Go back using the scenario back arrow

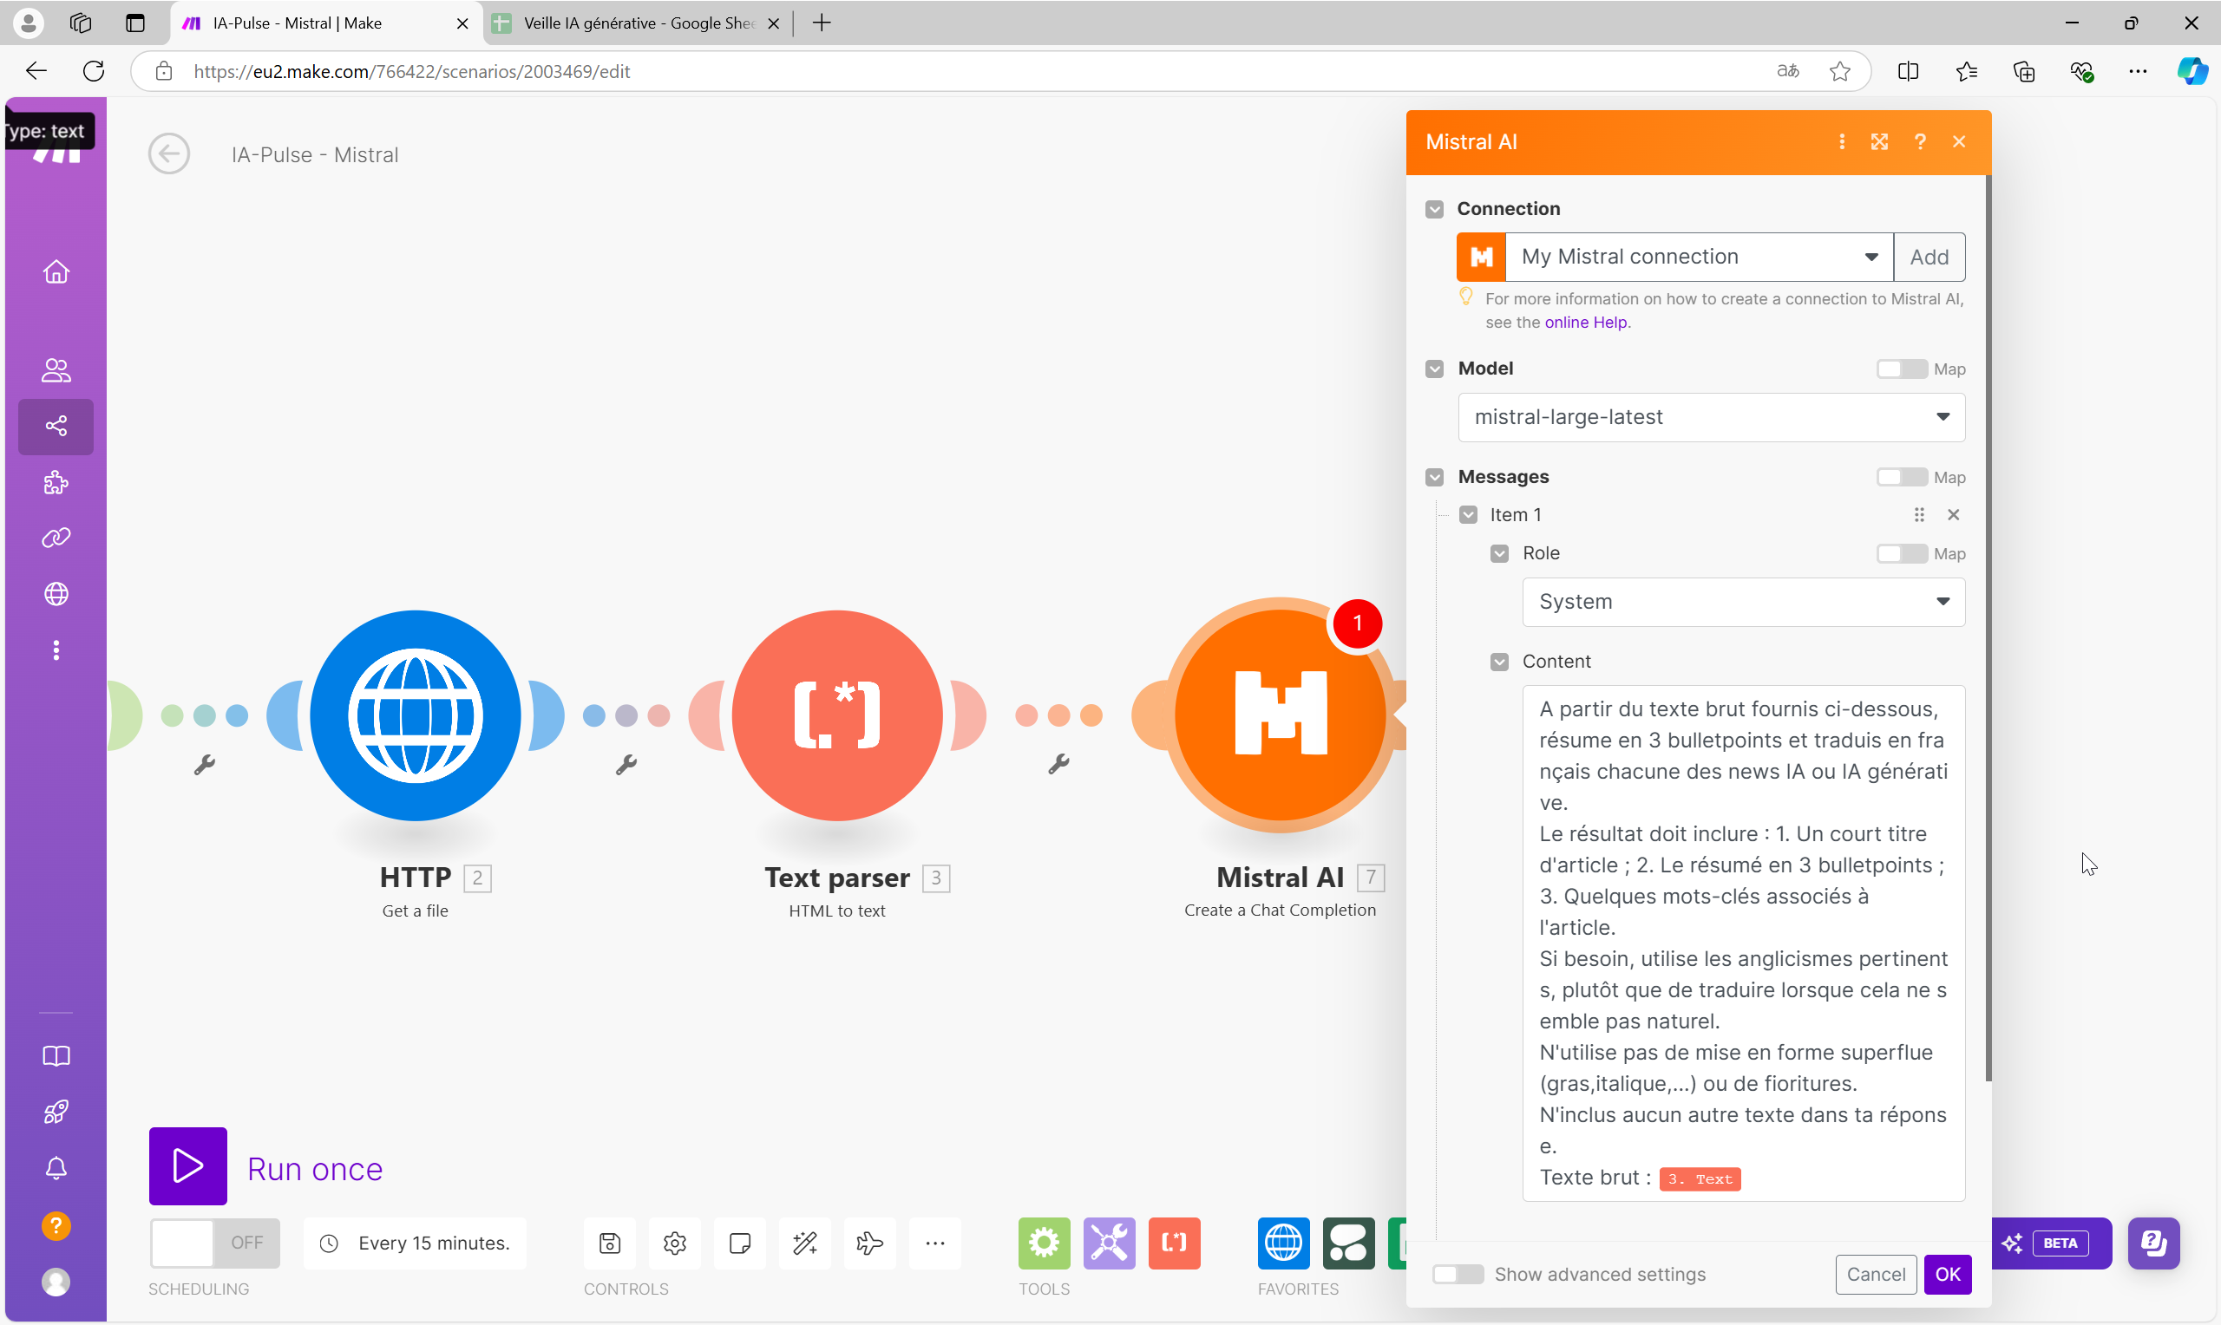169,154
